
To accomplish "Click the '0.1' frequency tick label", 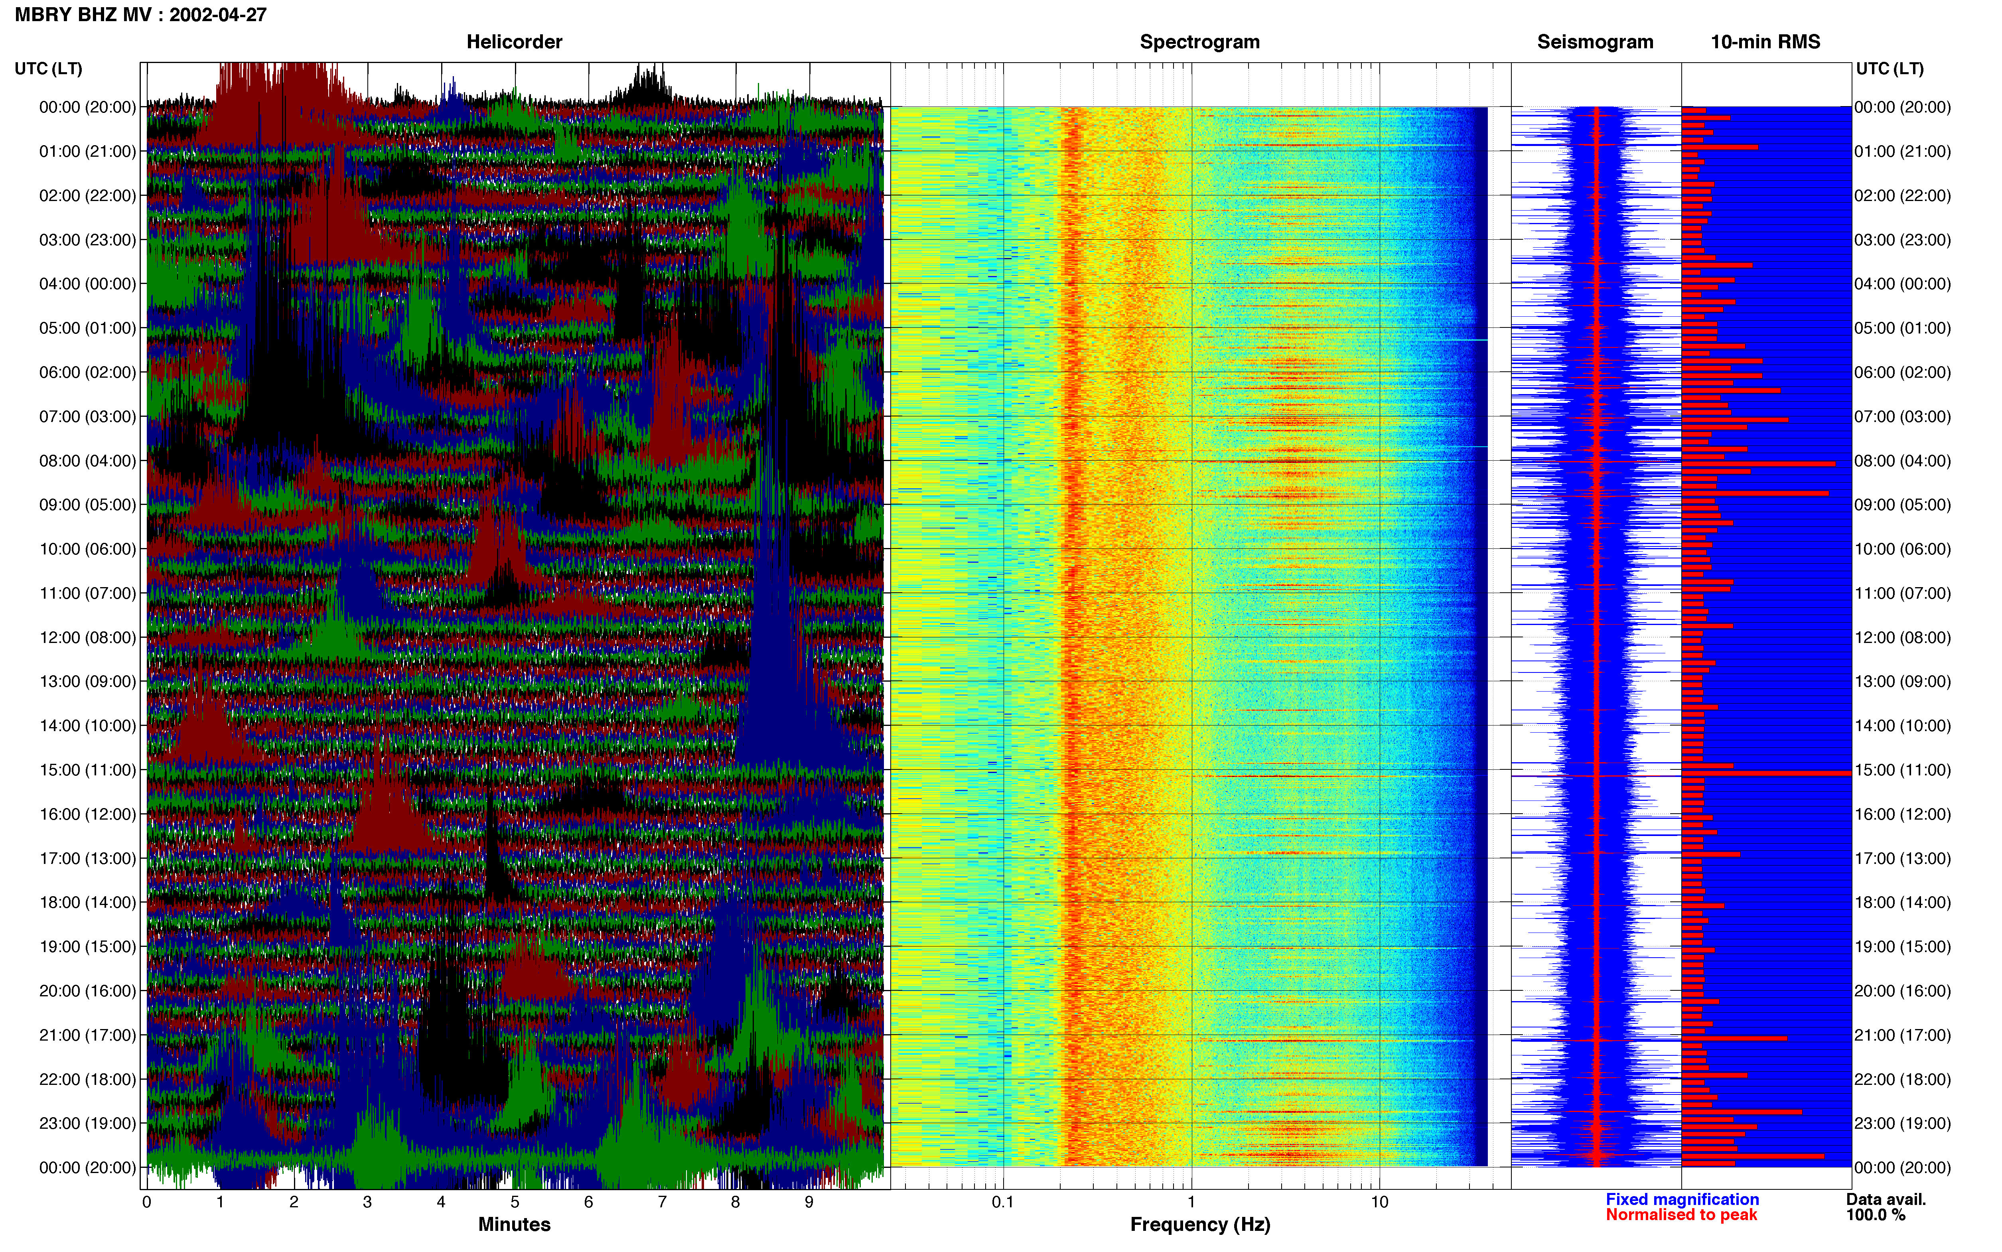I will pos(1003,1202).
